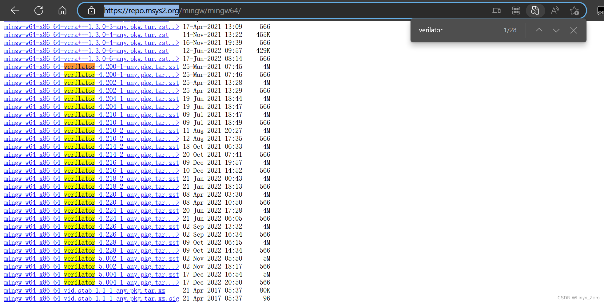Open verilator-5.002-1 truncated signature link

[x=92, y=266]
